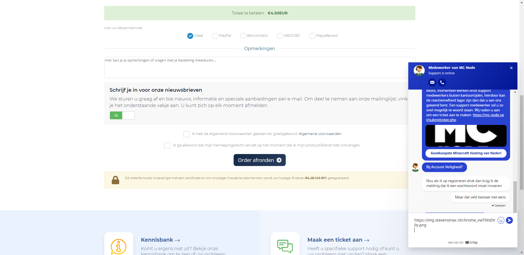
Task: Select PayPal as payment method
Action: tap(215, 36)
